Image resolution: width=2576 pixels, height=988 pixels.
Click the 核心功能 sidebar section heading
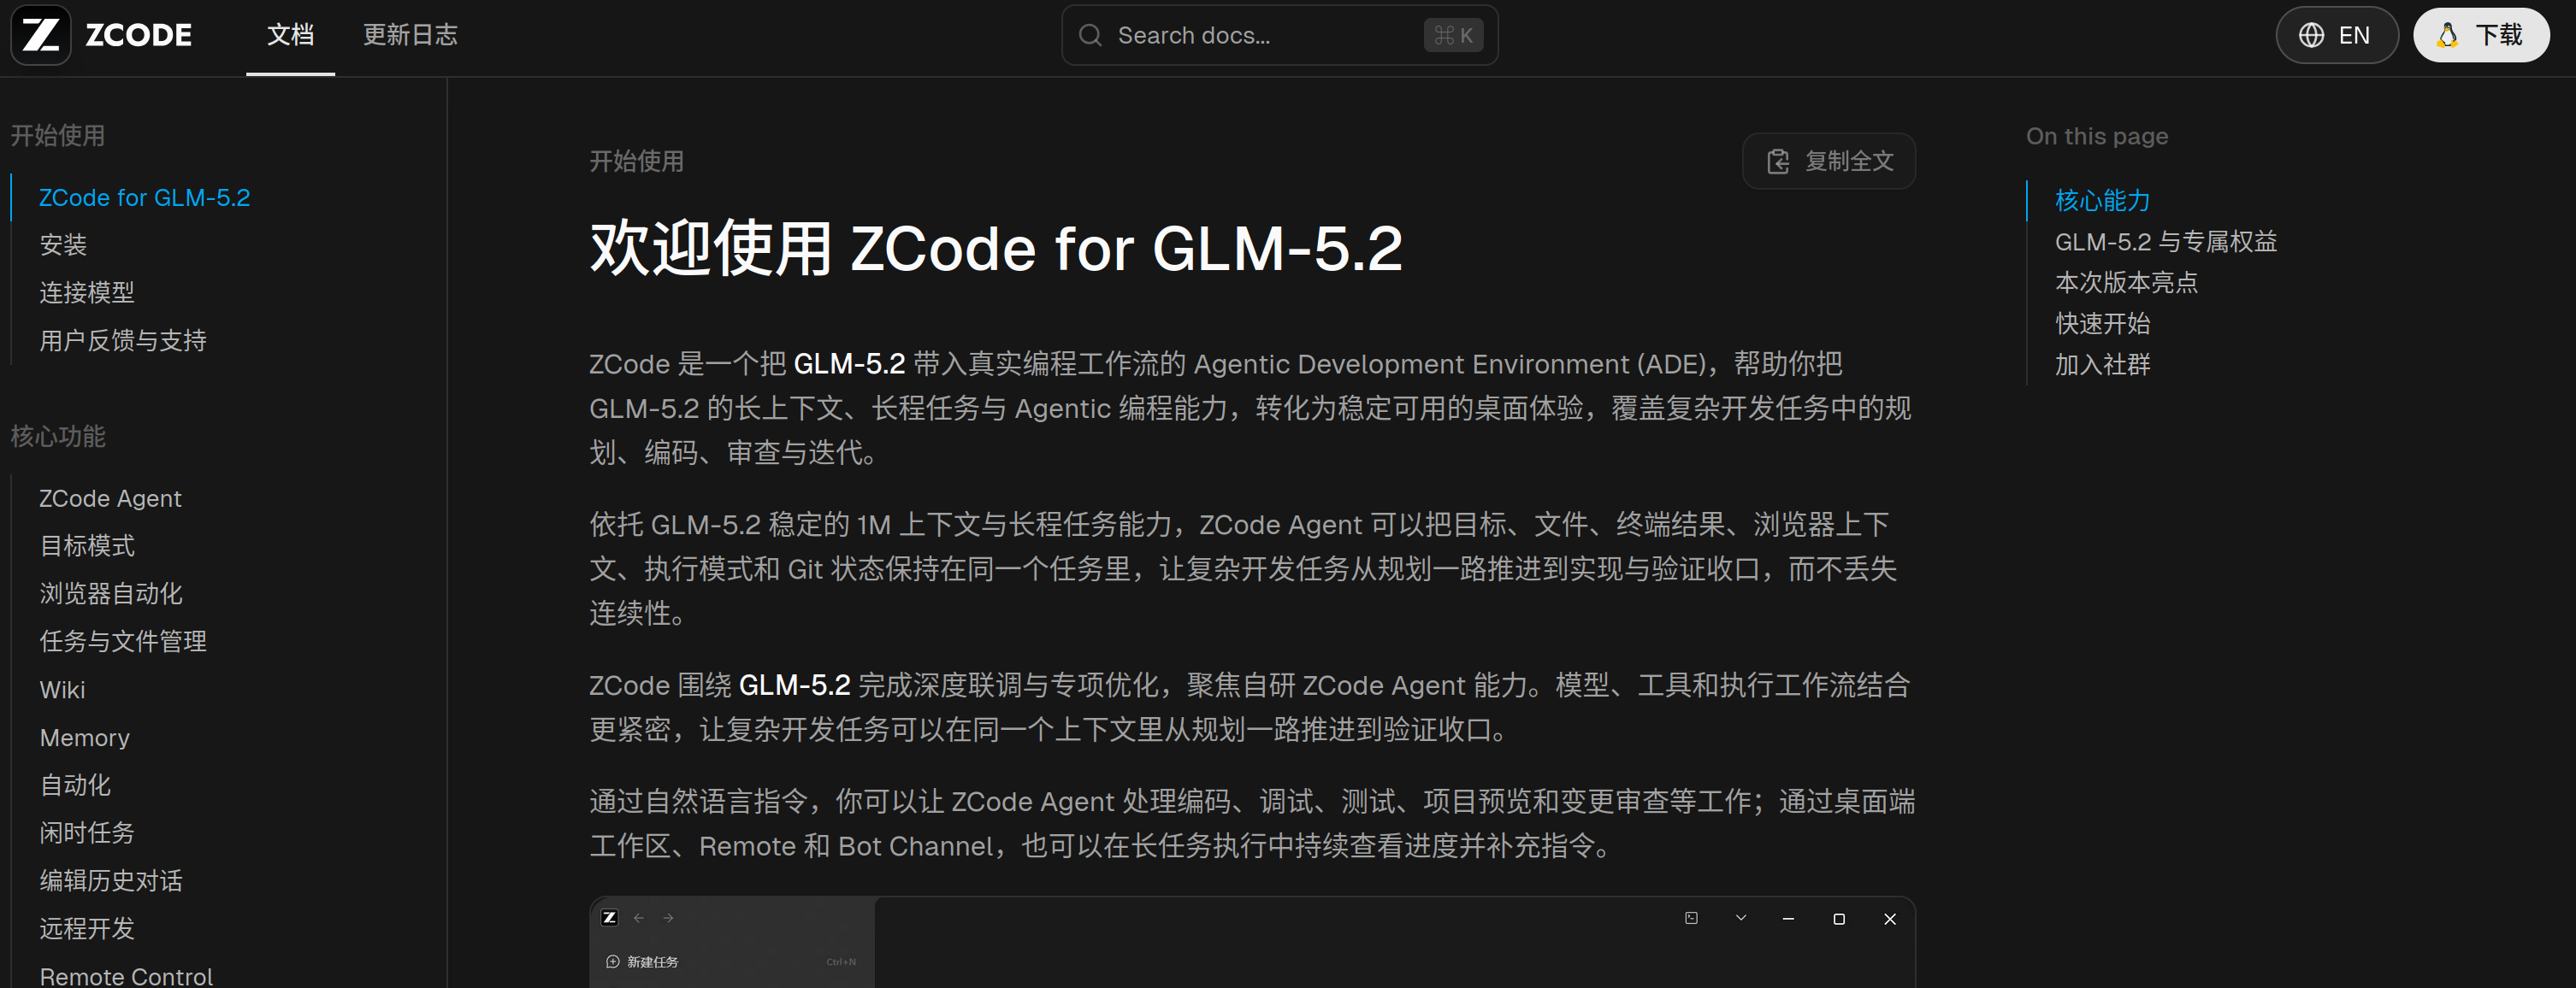pos(58,437)
